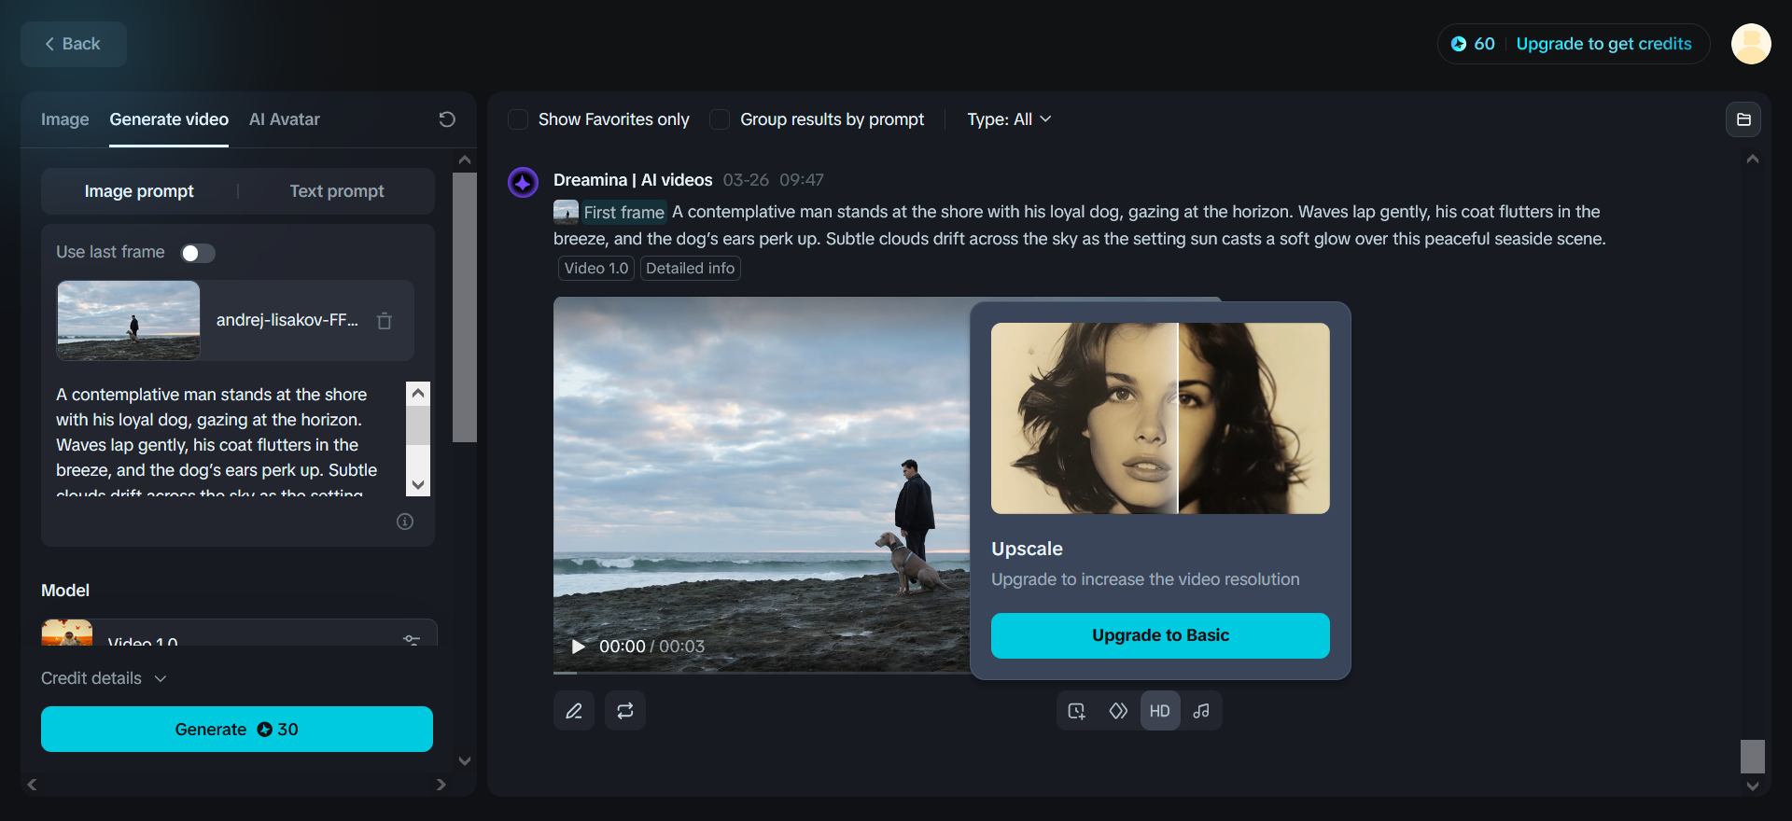Enable Show Favorites only checkbox

click(x=518, y=119)
